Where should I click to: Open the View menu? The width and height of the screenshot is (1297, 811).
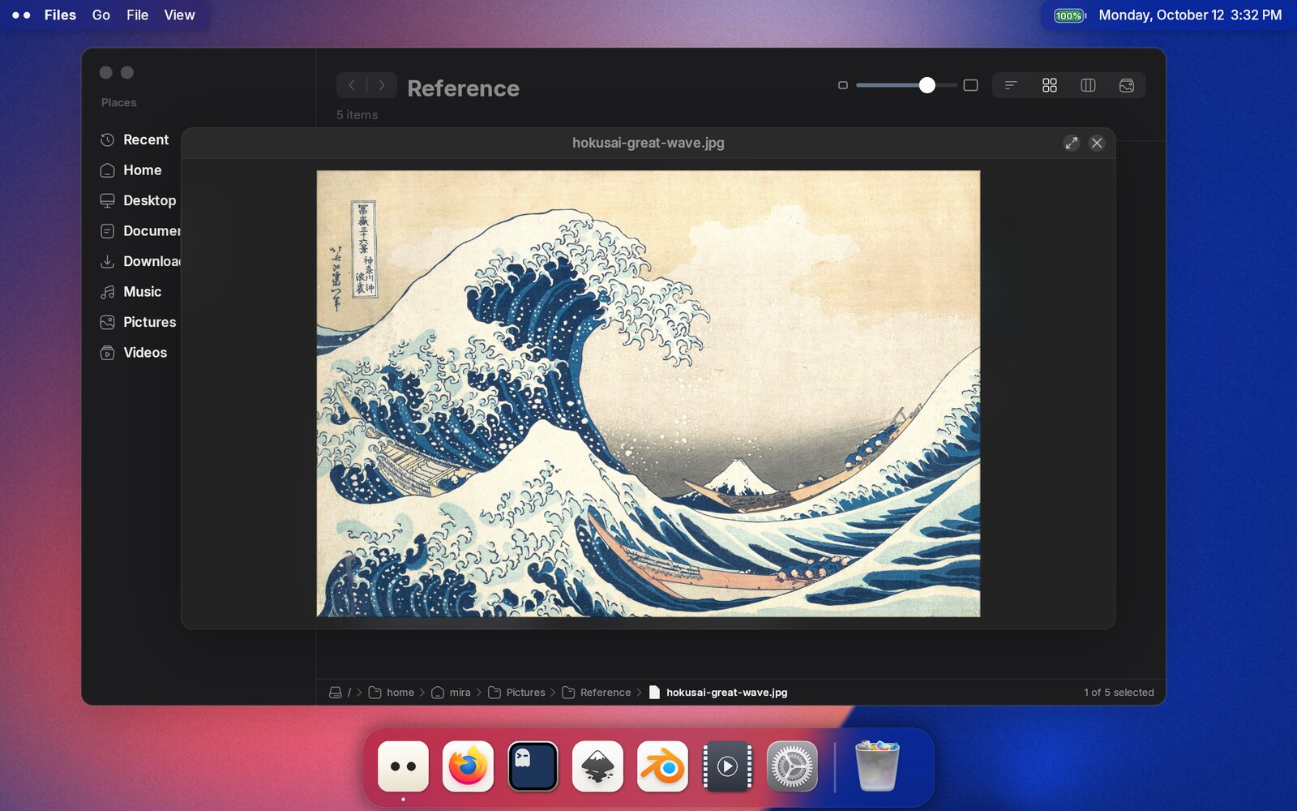[179, 15]
